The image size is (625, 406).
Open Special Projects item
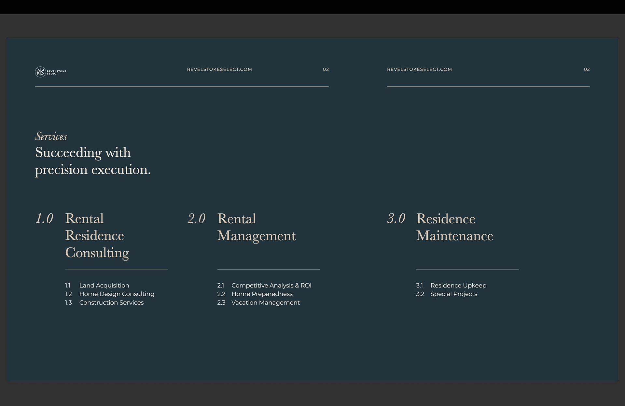[453, 294]
